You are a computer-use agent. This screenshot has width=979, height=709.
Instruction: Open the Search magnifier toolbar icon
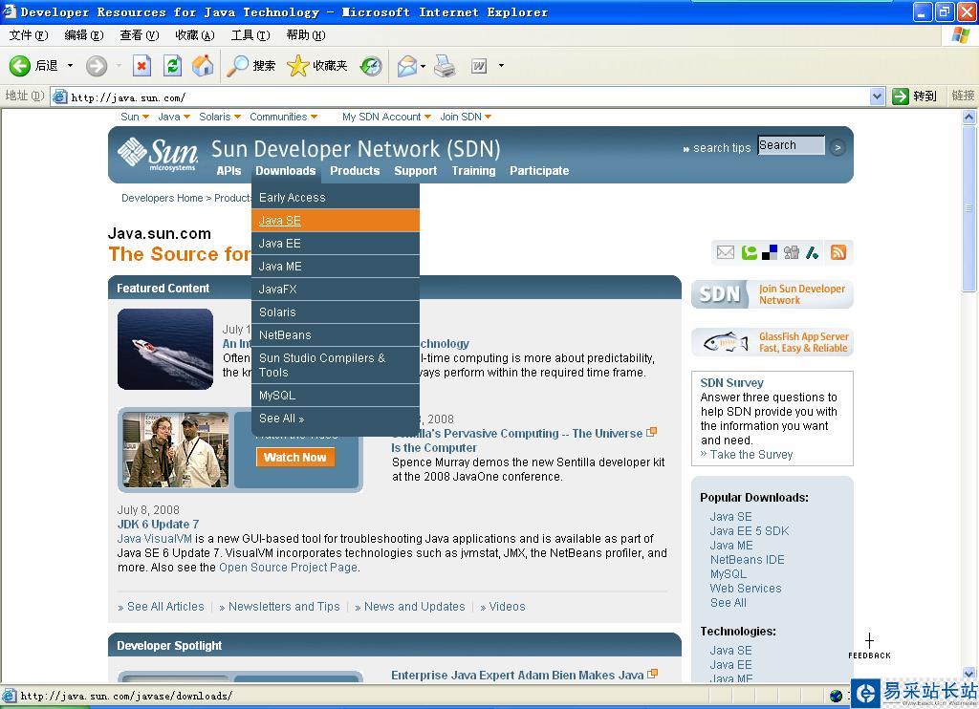tap(237, 66)
